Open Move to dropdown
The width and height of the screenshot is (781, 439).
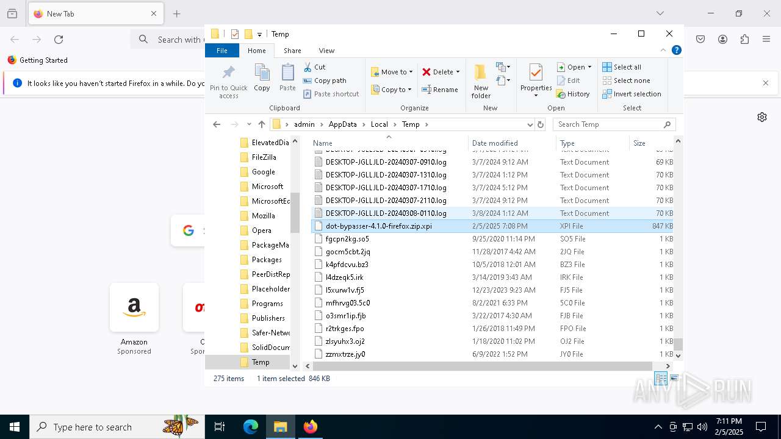[392, 72]
